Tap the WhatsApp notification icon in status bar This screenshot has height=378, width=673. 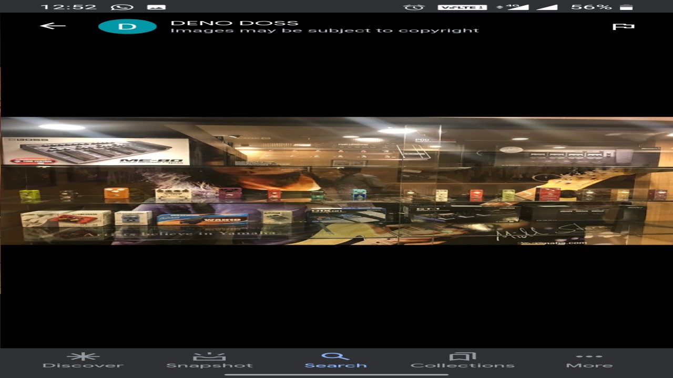point(123,7)
